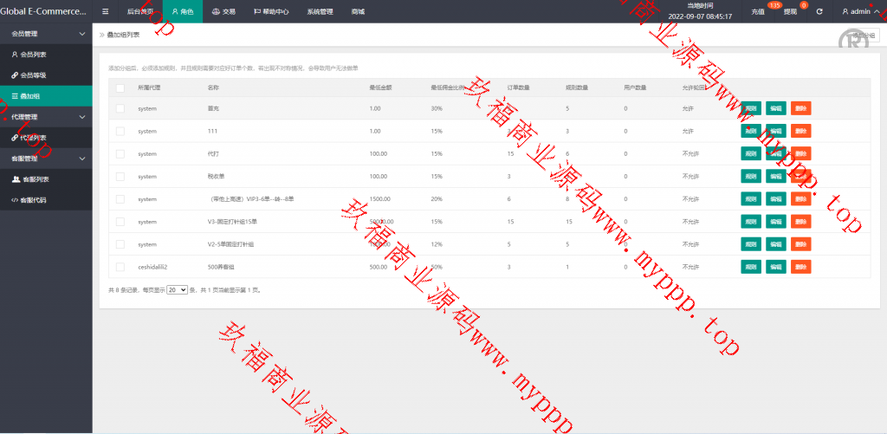Toggle the select-all checkbox in table header

pyautogui.click(x=120, y=87)
